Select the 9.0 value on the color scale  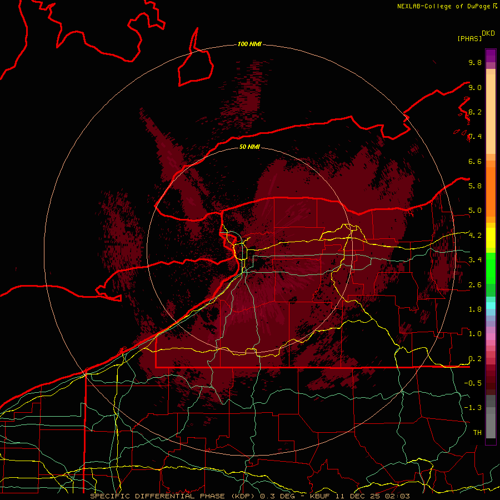point(475,87)
